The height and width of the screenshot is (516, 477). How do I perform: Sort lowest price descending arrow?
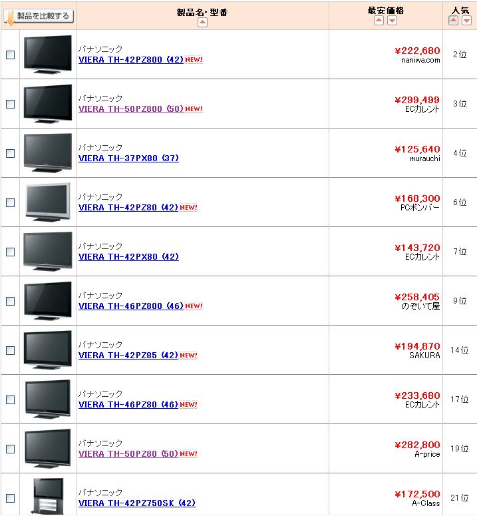(x=392, y=21)
